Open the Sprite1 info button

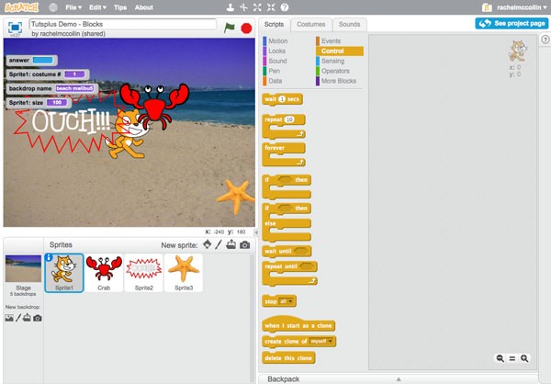point(49,258)
